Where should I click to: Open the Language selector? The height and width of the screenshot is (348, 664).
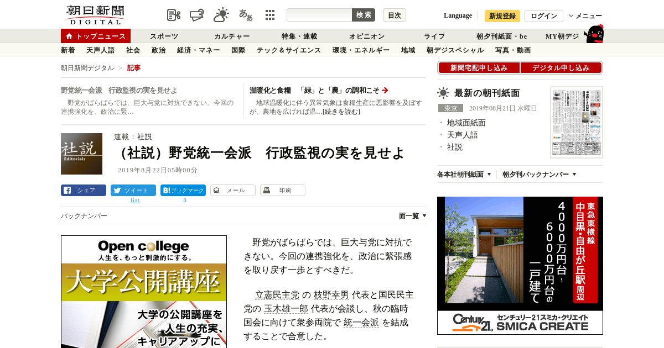458,15
